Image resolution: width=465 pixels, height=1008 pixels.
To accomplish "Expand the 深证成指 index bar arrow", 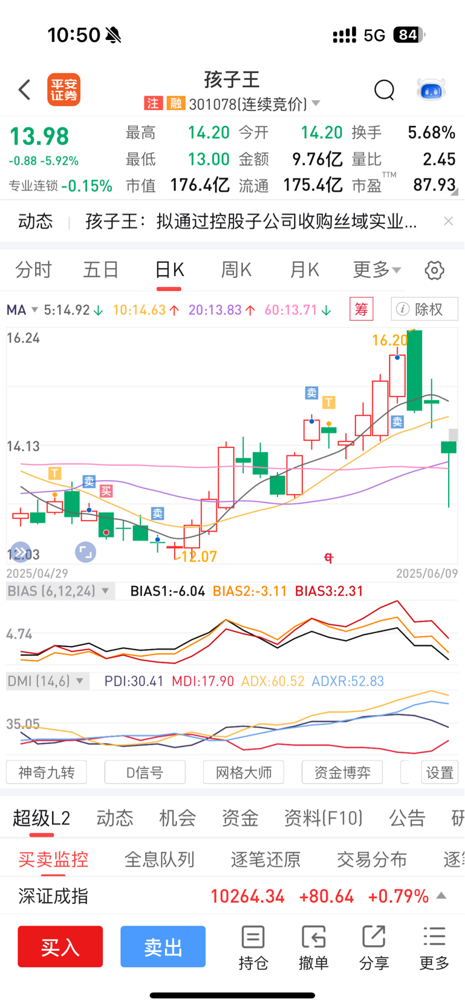I will 442,895.
